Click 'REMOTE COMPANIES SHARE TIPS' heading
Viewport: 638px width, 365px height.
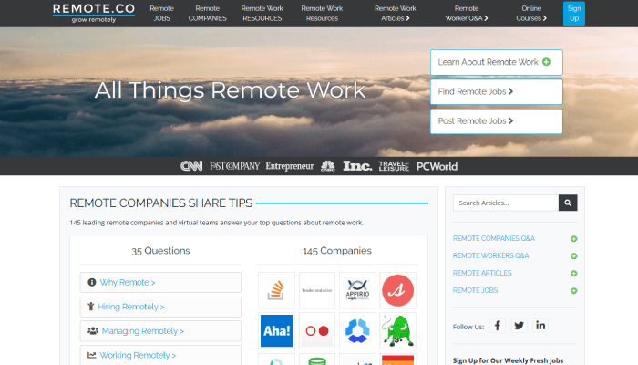coord(161,203)
